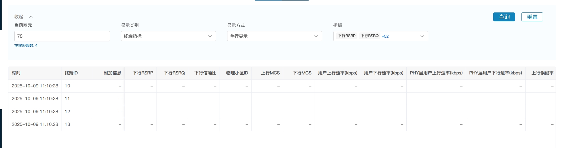Click the 用户上行速率(kbps) column header
561x148 pixels.
(x=338, y=73)
